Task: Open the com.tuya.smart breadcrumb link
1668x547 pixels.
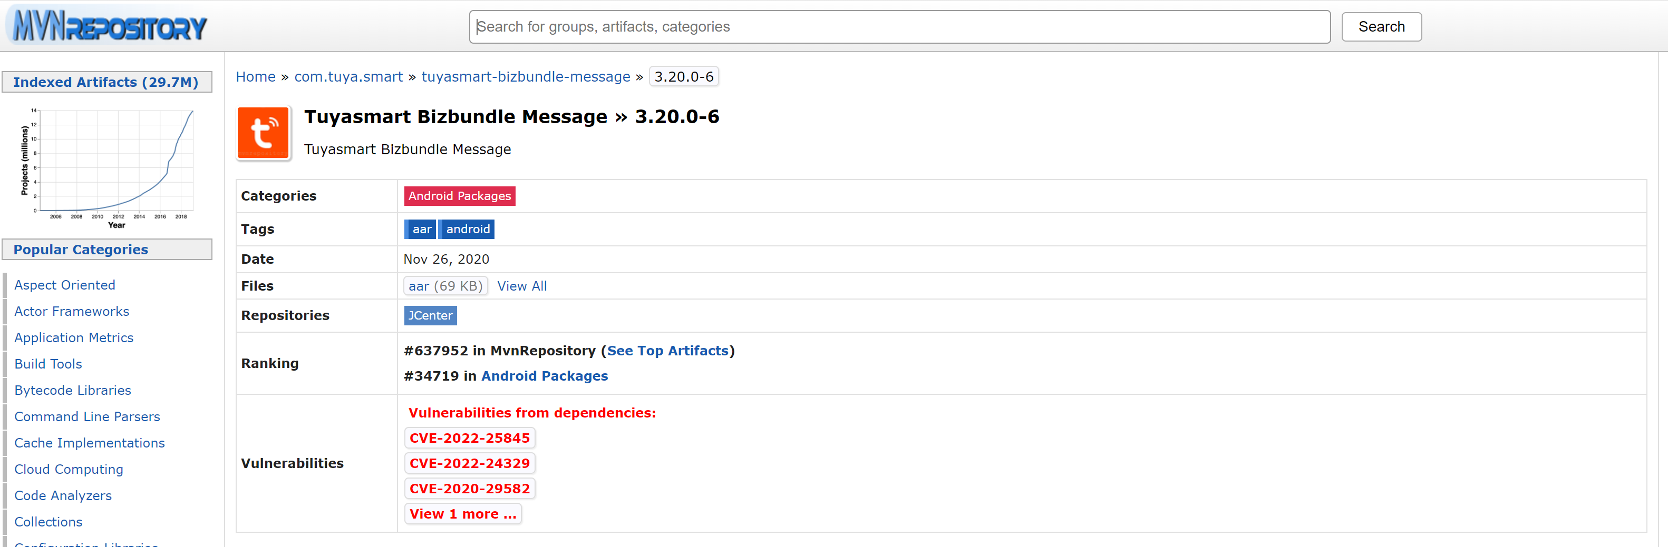Action: click(x=348, y=76)
